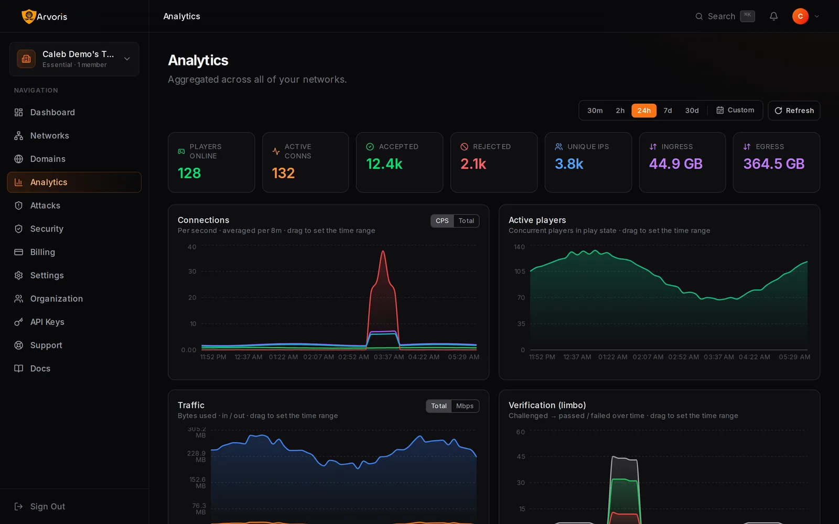Image resolution: width=839 pixels, height=524 pixels.
Task: Select the 2h time range
Action: 620,111
